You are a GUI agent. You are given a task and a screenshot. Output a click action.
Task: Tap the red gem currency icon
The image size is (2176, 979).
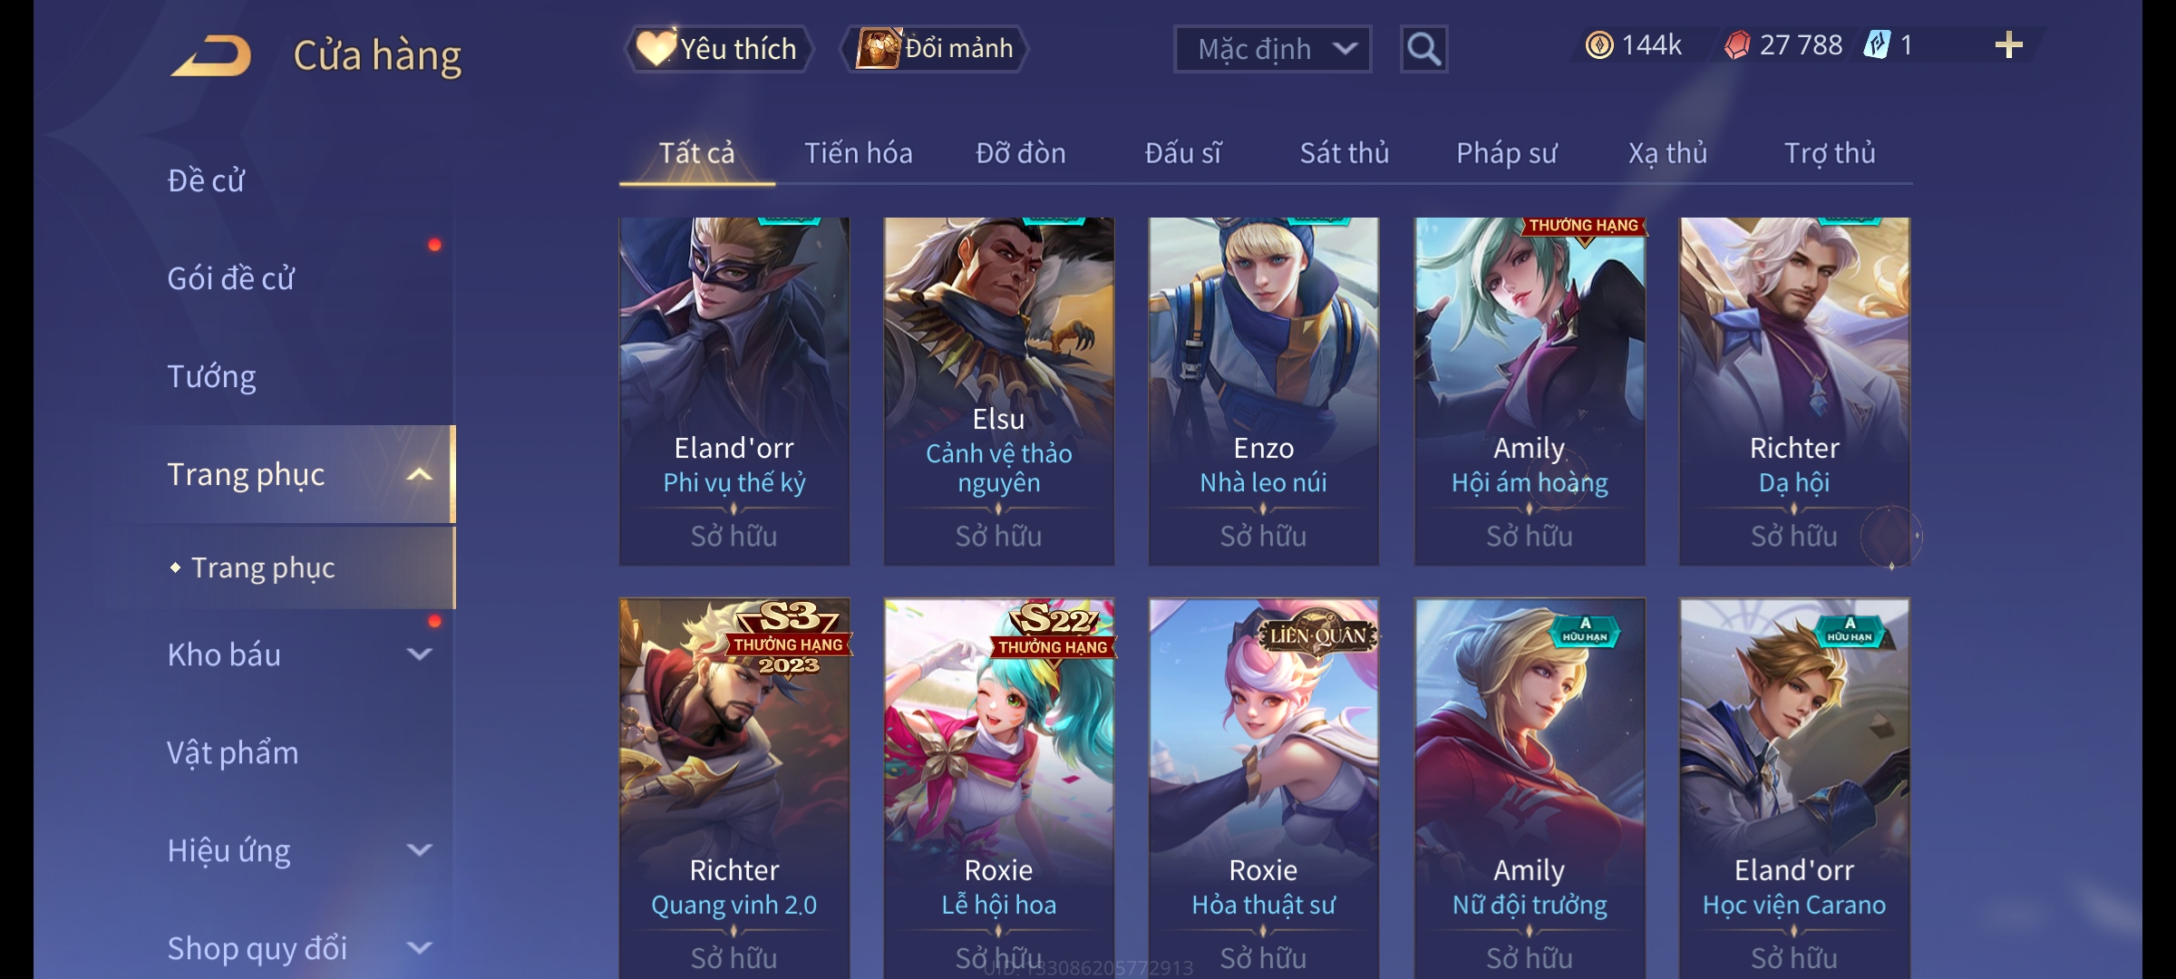[1737, 45]
